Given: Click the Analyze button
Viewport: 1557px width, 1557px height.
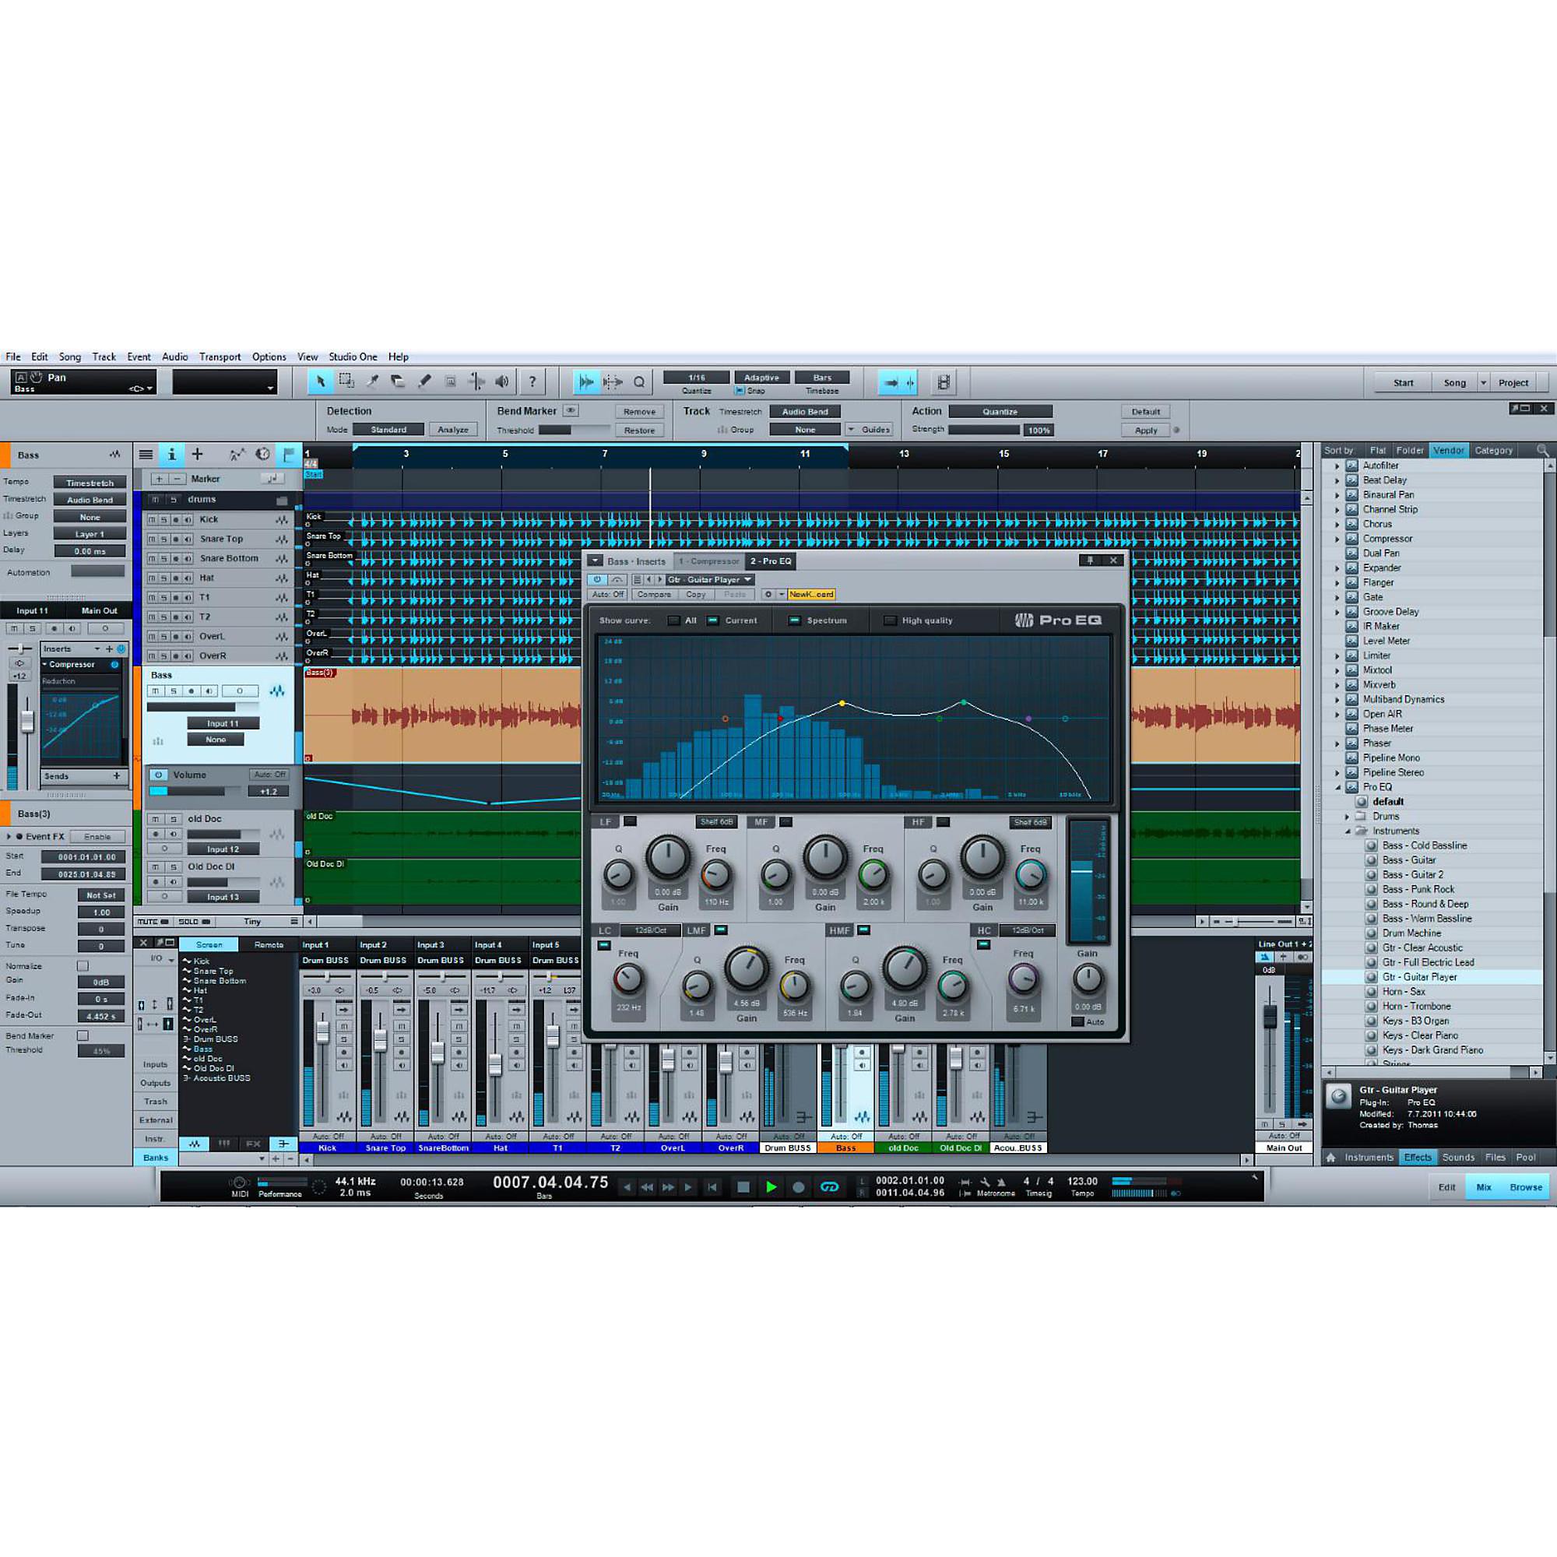Looking at the screenshot, I should (453, 430).
